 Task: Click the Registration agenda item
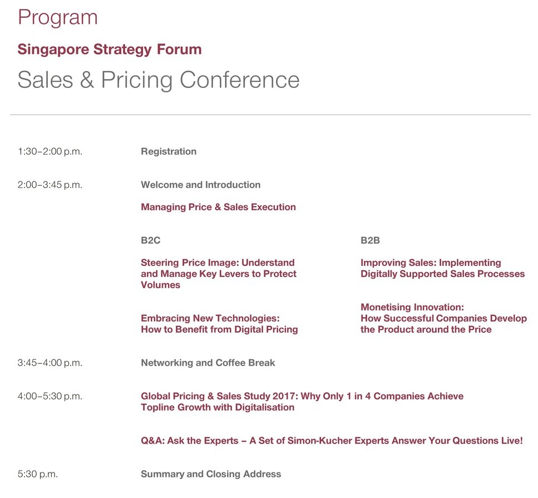point(169,151)
